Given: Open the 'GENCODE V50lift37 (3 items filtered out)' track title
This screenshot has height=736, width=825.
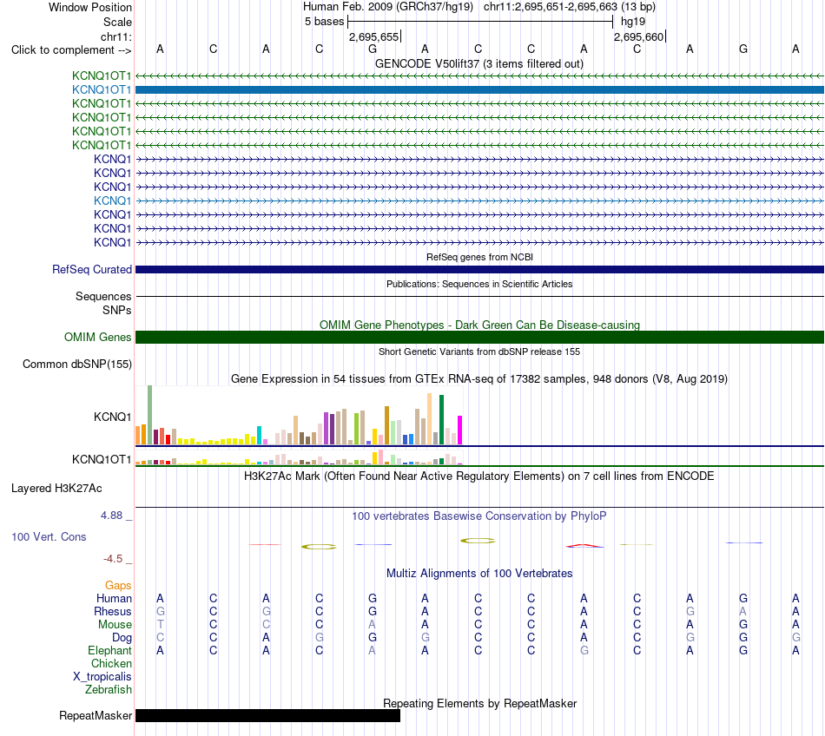Looking at the screenshot, I should pos(478,63).
